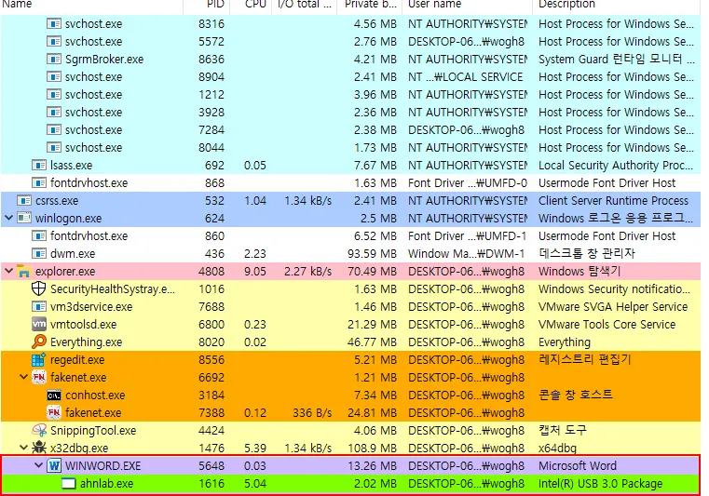Click the fontdrvhost.exe icon with PID 860
The height and width of the screenshot is (496, 709).
pyautogui.click(x=39, y=235)
